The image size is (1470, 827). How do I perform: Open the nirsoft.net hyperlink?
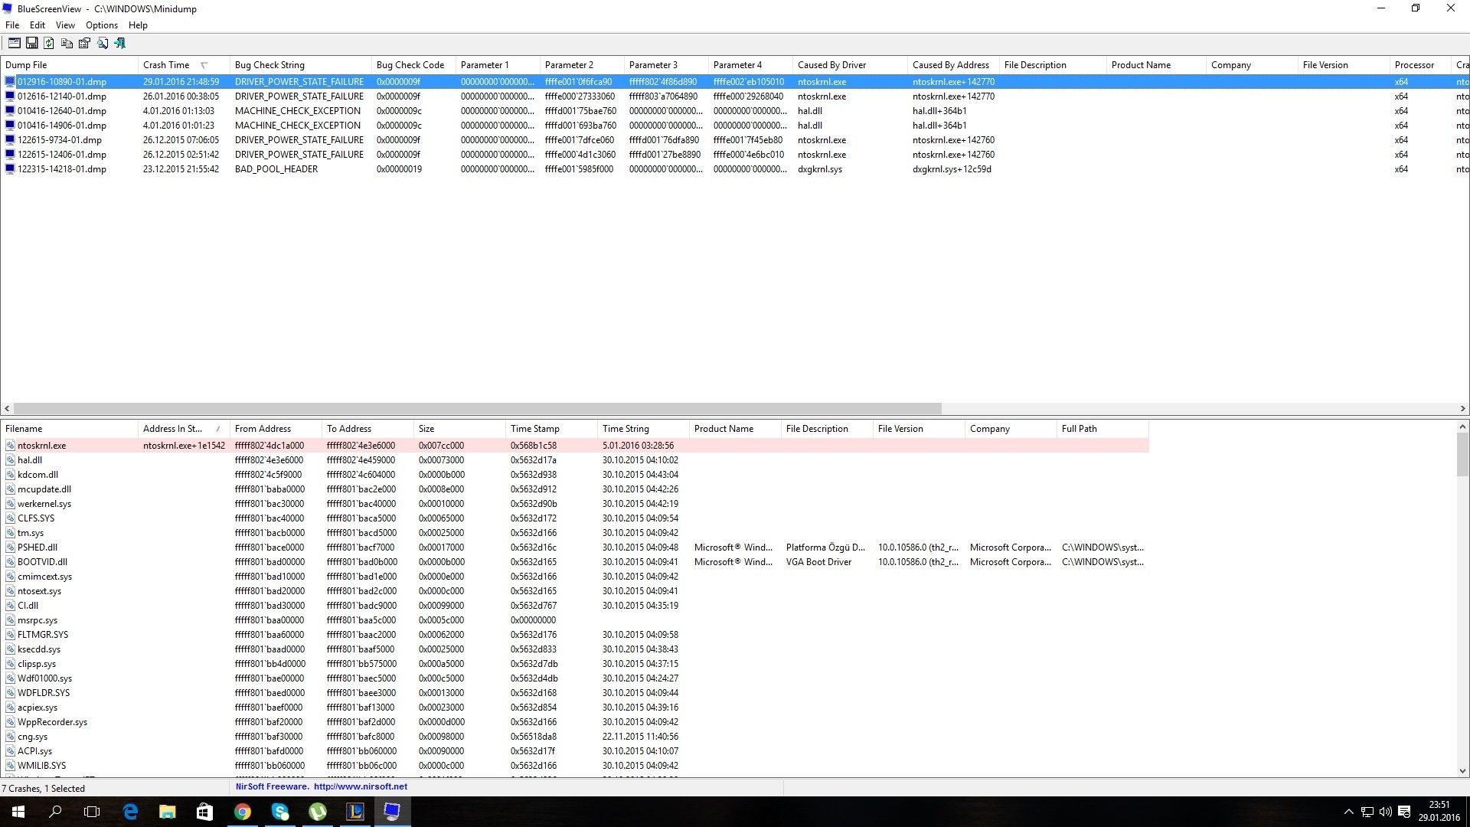tap(360, 786)
